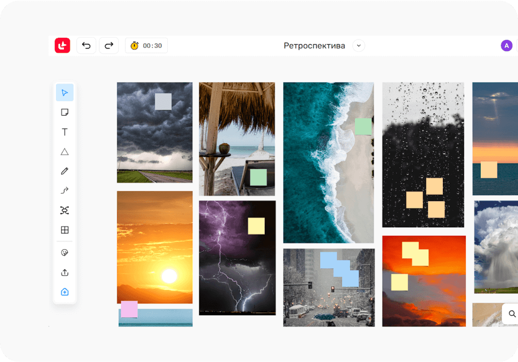Select the cursor pointer tool
The height and width of the screenshot is (362, 518).
(x=64, y=93)
